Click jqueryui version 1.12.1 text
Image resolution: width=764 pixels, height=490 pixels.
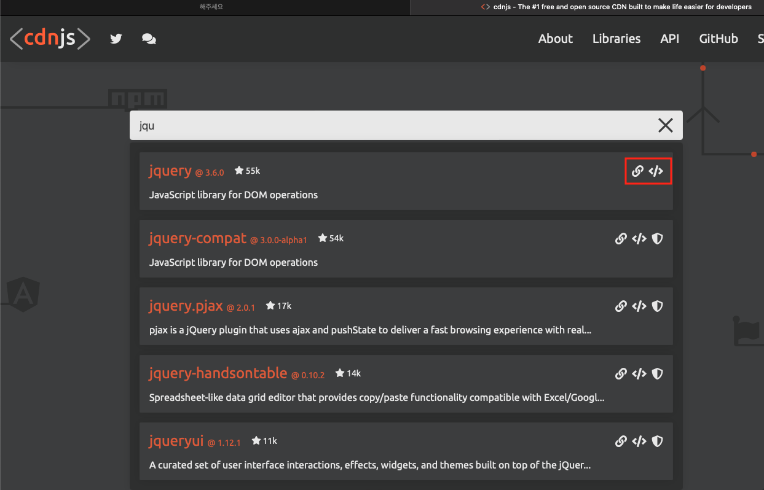pos(224,443)
